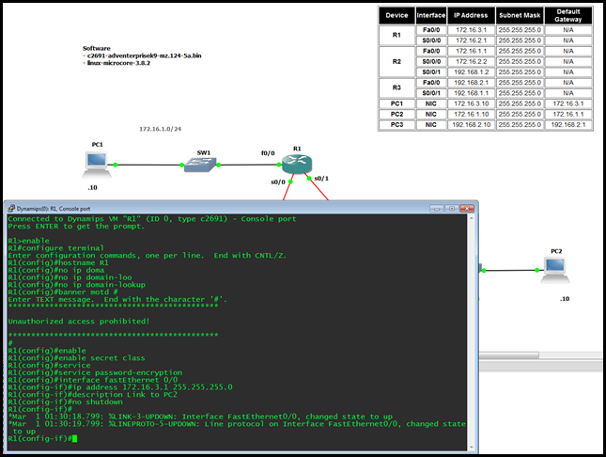The height and width of the screenshot is (457, 606).
Task: Click the 'description Link to PC2' console line
Action: click(93, 395)
